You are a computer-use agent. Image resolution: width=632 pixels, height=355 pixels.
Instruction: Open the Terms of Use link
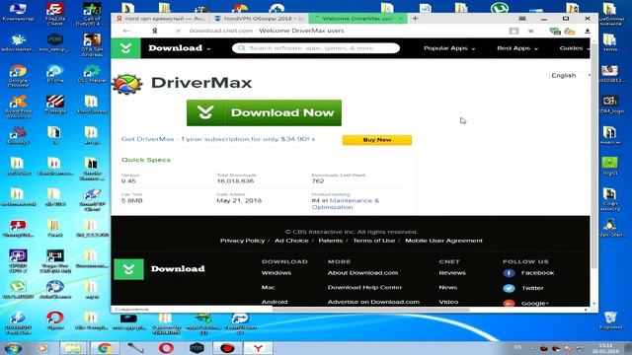[374, 241]
